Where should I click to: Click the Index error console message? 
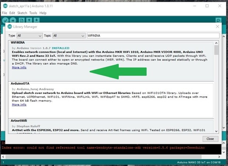click(103, 148)
